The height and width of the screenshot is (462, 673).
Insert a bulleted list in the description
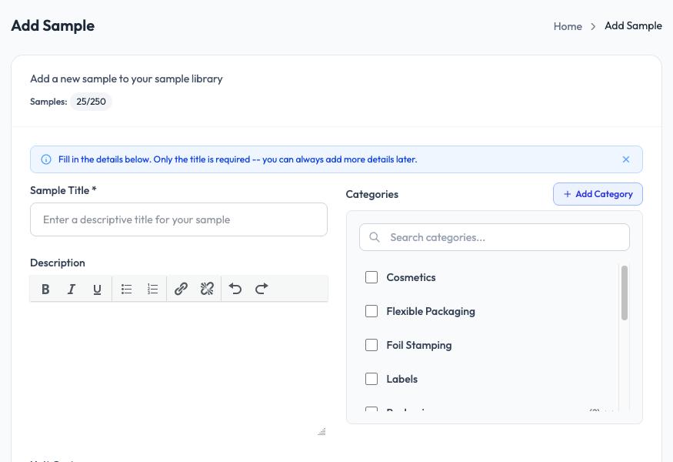[x=126, y=289]
